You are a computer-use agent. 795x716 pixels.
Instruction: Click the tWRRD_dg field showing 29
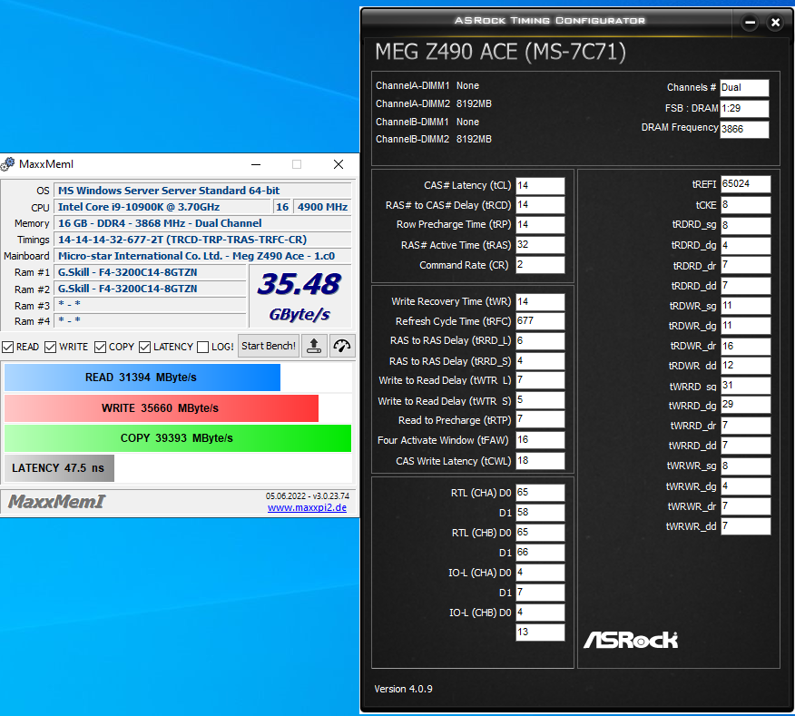746,405
